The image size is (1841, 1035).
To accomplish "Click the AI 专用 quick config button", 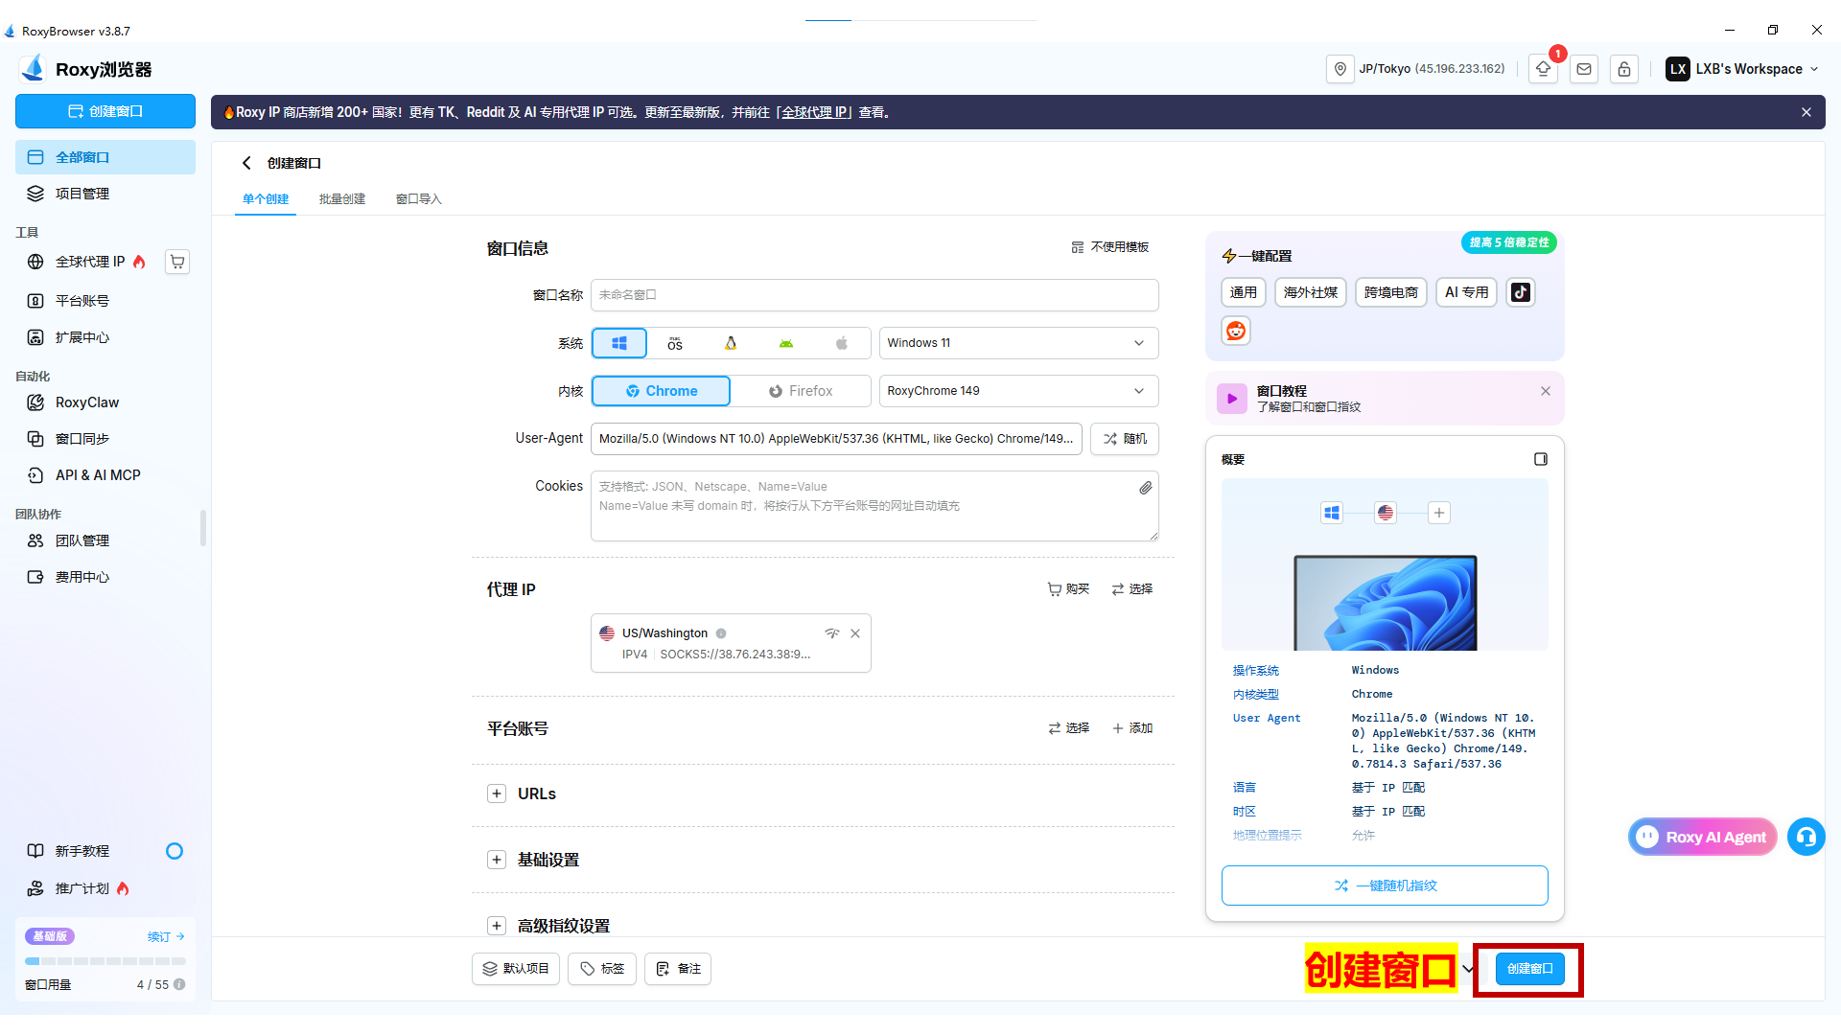I will click(1467, 292).
